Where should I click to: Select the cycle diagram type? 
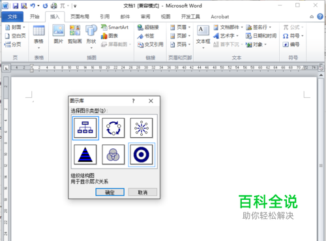coord(113,128)
